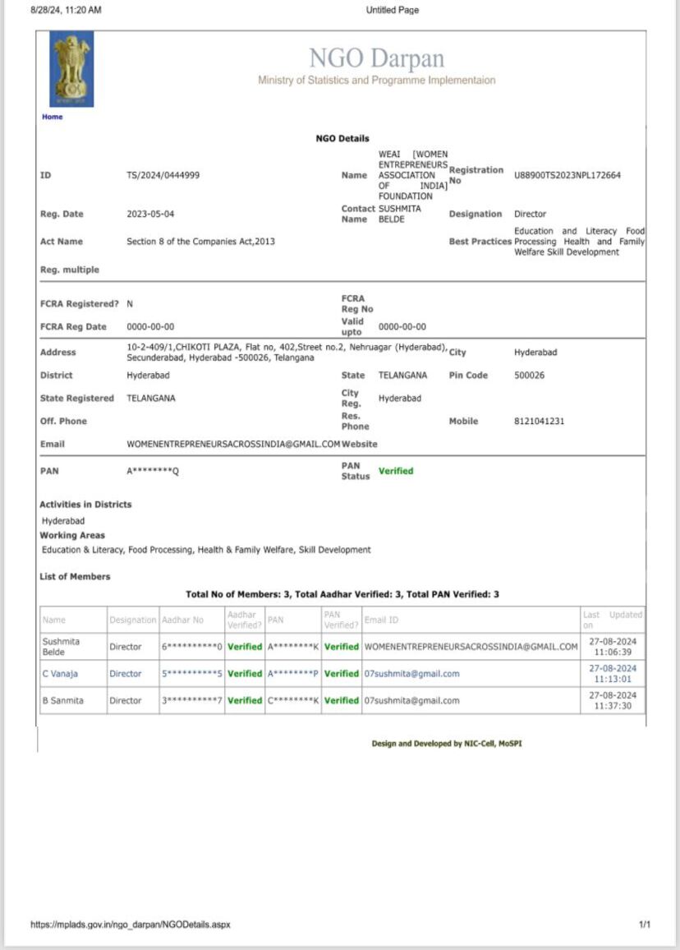
Task: Open the C Vanaja member link
Action: point(60,674)
